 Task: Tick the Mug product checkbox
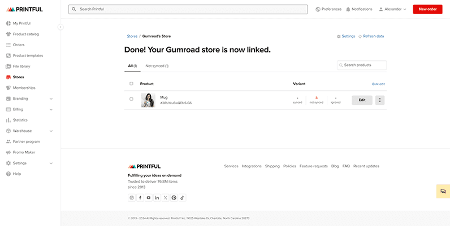(132, 99)
